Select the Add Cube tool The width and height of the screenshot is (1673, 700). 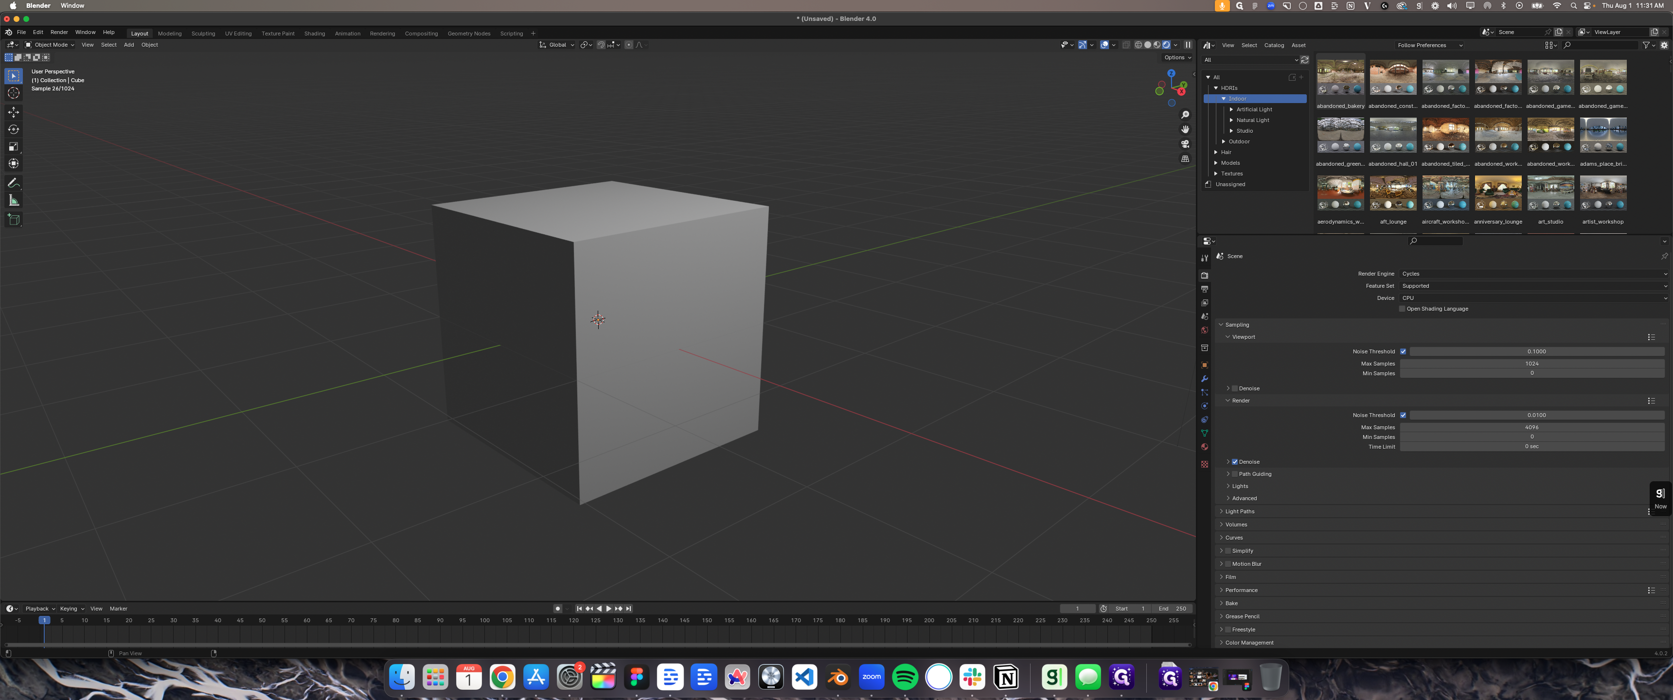click(13, 220)
